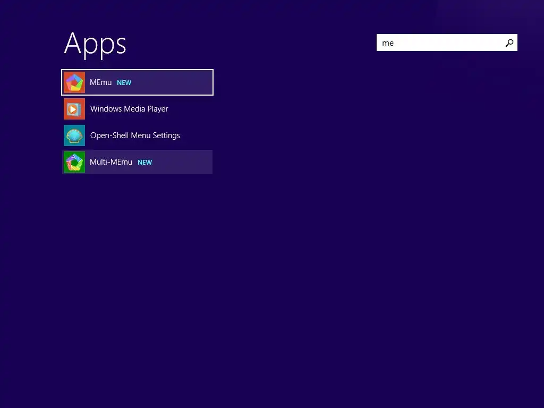Open the Open-Shell Menu Settings shell icon

(74, 135)
